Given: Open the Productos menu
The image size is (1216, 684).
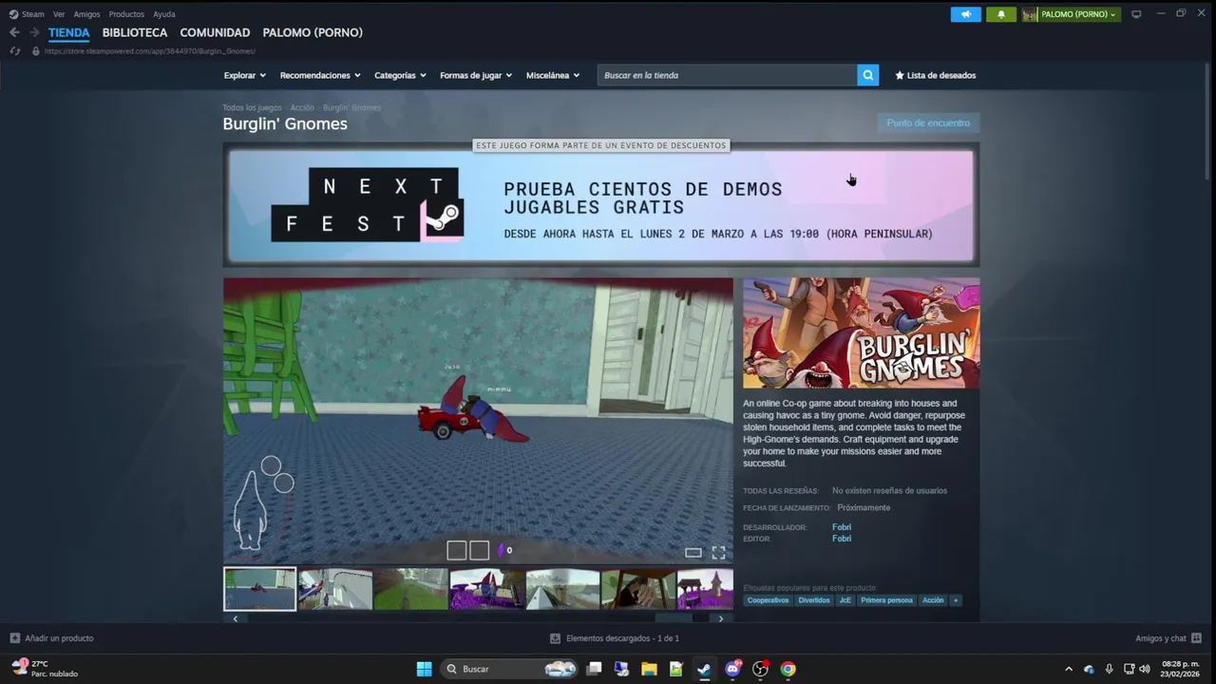Looking at the screenshot, I should point(126,14).
